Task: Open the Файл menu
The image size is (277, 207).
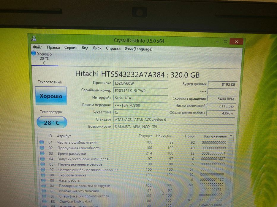Action: point(38,47)
